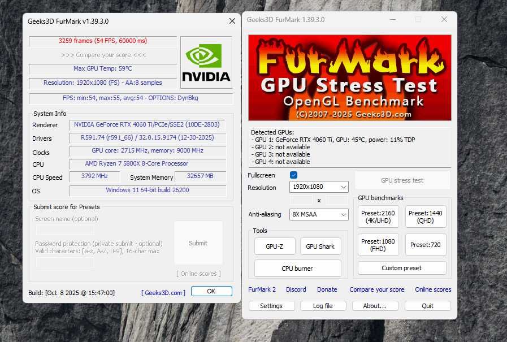This screenshot has width=507, height=342.
Task: Click the Compare your score link in the main window
Action: [x=376, y=289]
